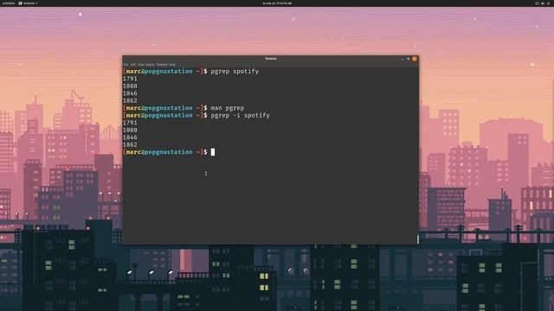The height and width of the screenshot is (311, 554).
Task: Click the command text 'pgrep spotify'
Action: click(235, 71)
